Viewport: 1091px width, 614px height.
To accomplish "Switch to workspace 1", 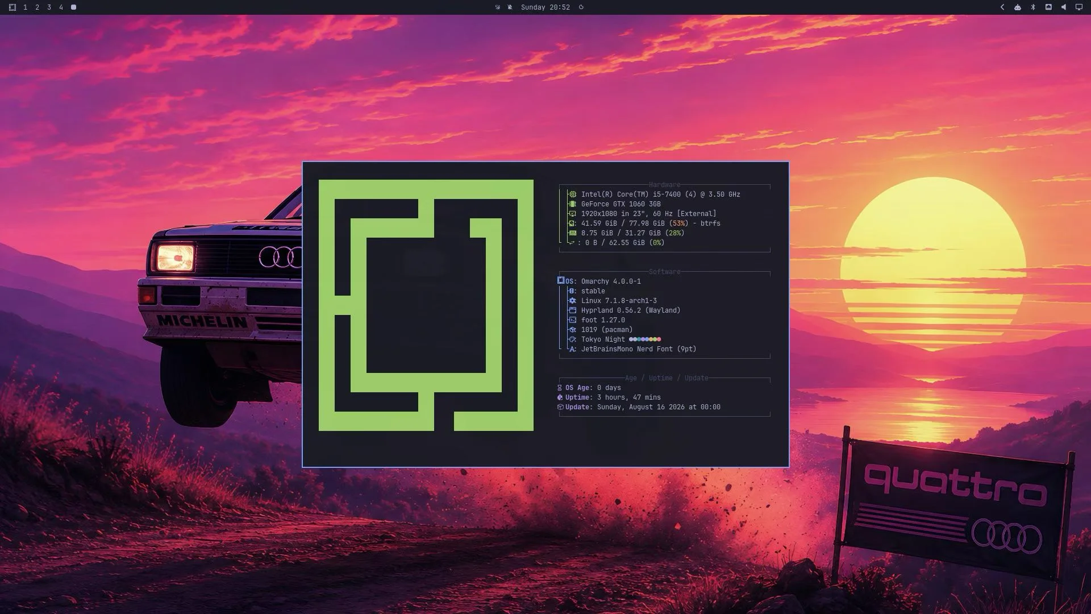I will click(25, 7).
